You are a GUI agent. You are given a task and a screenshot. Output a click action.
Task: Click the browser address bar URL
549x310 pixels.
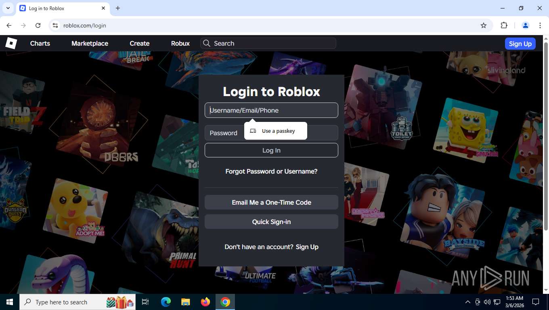[85, 25]
